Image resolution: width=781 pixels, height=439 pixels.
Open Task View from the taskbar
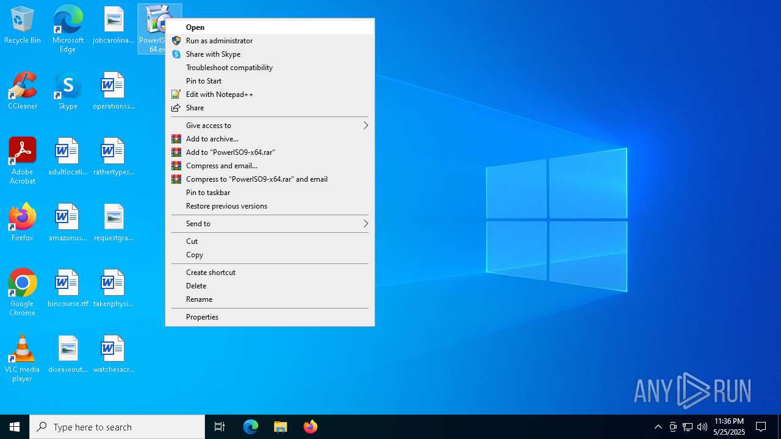point(220,427)
